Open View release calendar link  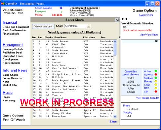click(147, 98)
